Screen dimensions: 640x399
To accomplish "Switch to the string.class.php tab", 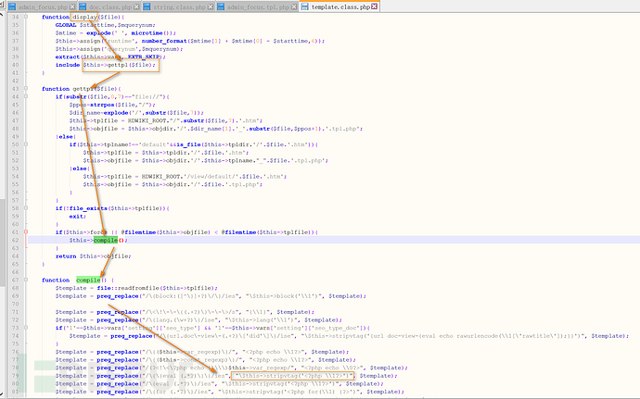I will [x=179, y=6].
